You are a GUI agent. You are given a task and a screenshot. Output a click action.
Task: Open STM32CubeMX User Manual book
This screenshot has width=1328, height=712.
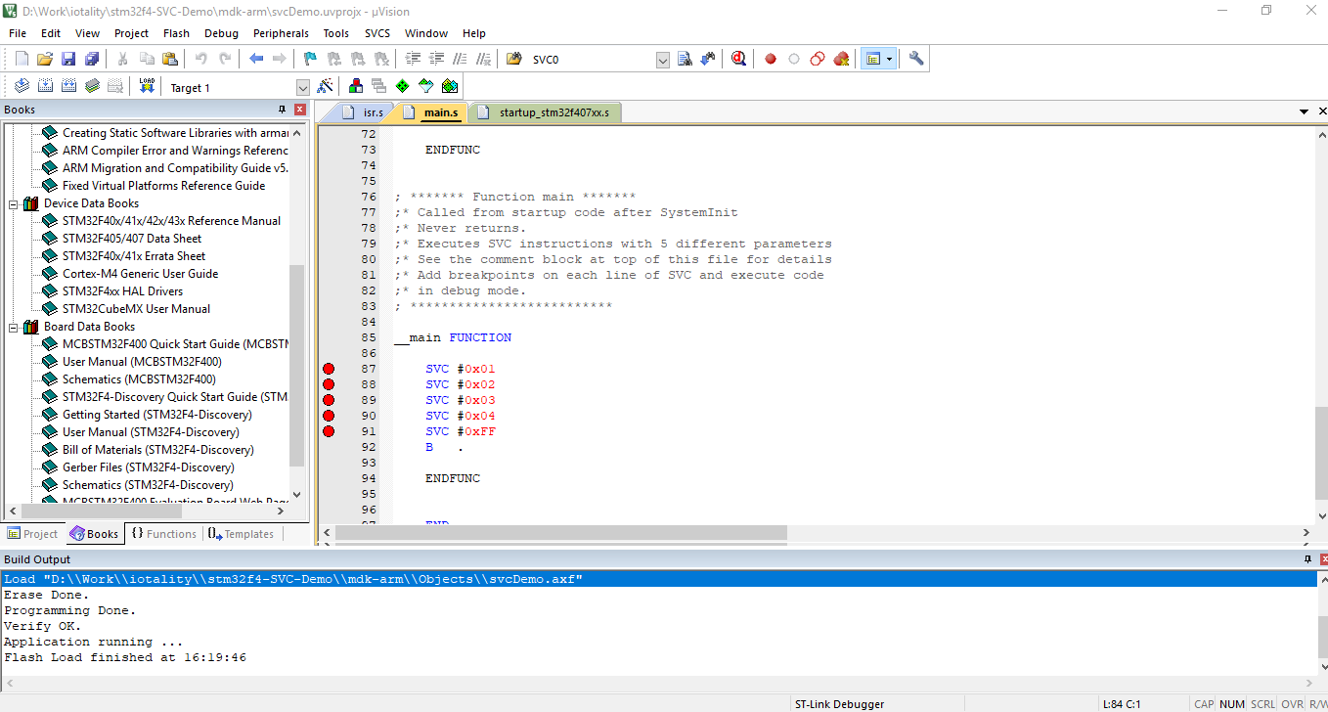136,309
